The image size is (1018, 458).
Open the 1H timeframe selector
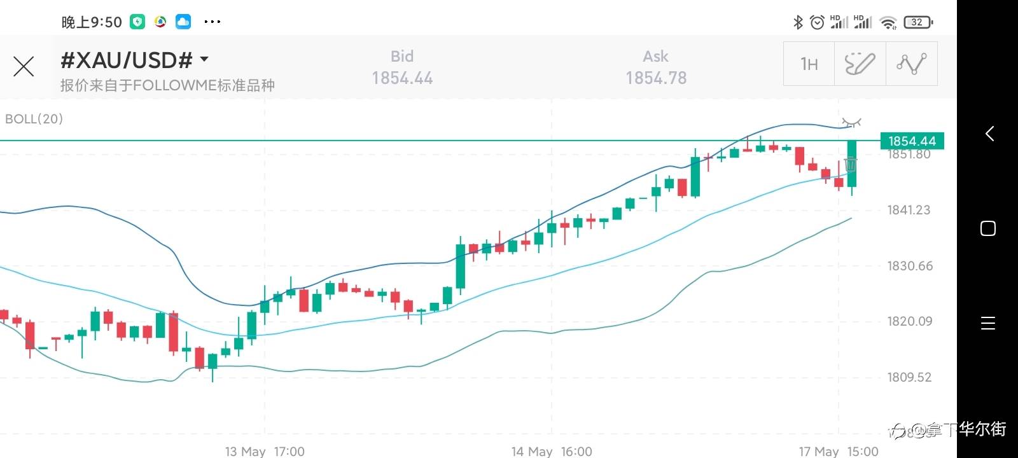[x=809, y=64]
